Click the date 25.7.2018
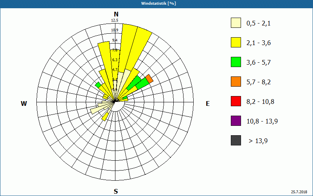The width and height of the screenshot is (313, 196). pyautogui.click(x=299, y=192)
